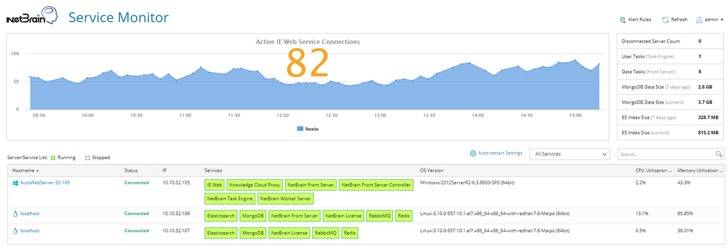Click the last data point on chart

600,64
